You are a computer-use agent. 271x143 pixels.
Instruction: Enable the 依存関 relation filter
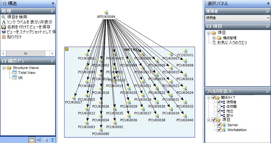pyautogui.click(x=219, y=107)
